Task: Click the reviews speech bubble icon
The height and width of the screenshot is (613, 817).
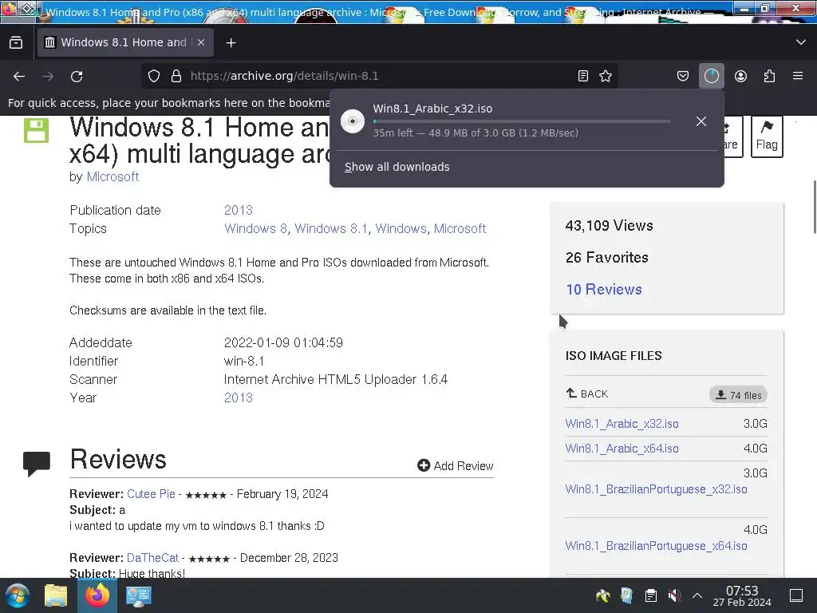Action: (37, 464)
